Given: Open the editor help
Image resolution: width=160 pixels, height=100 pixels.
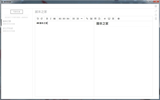Looking at the screenshot, I should click(x=119, y=19).
